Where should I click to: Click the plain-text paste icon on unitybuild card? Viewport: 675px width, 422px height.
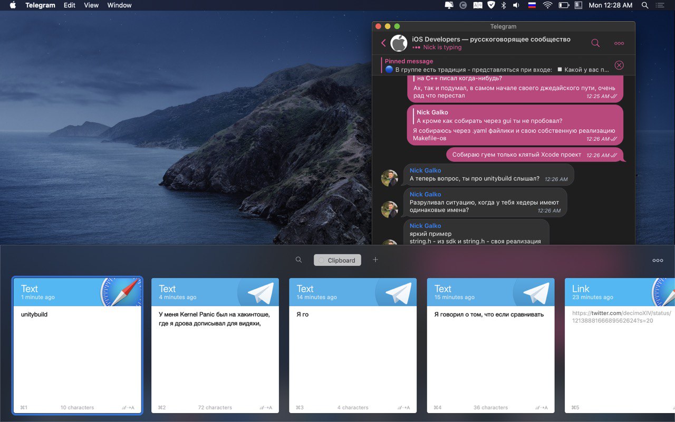[x=128, y=407]
